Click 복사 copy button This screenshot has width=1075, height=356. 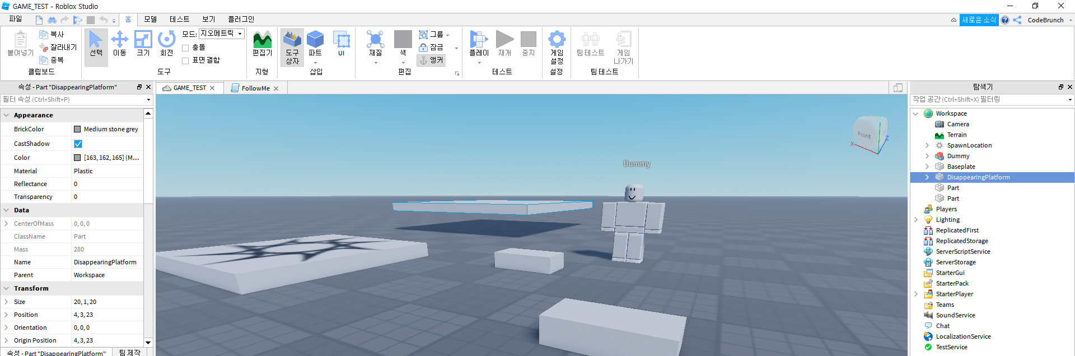click(x=52, y=35)
